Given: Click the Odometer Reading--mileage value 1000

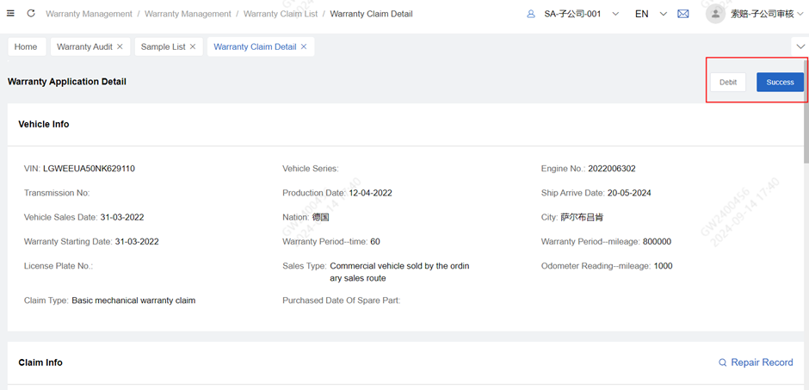Looking at the screenshot, I should pos(663,266).
